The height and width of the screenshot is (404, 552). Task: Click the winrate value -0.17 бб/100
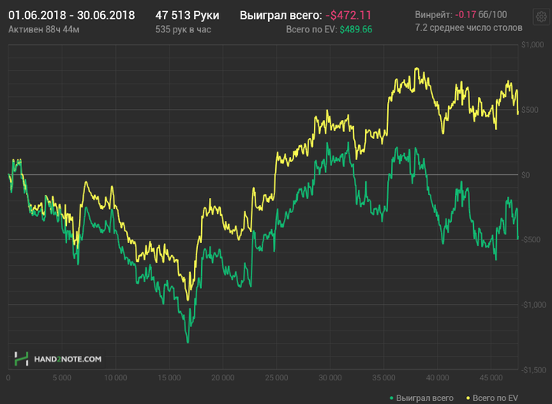coord(481,15)
